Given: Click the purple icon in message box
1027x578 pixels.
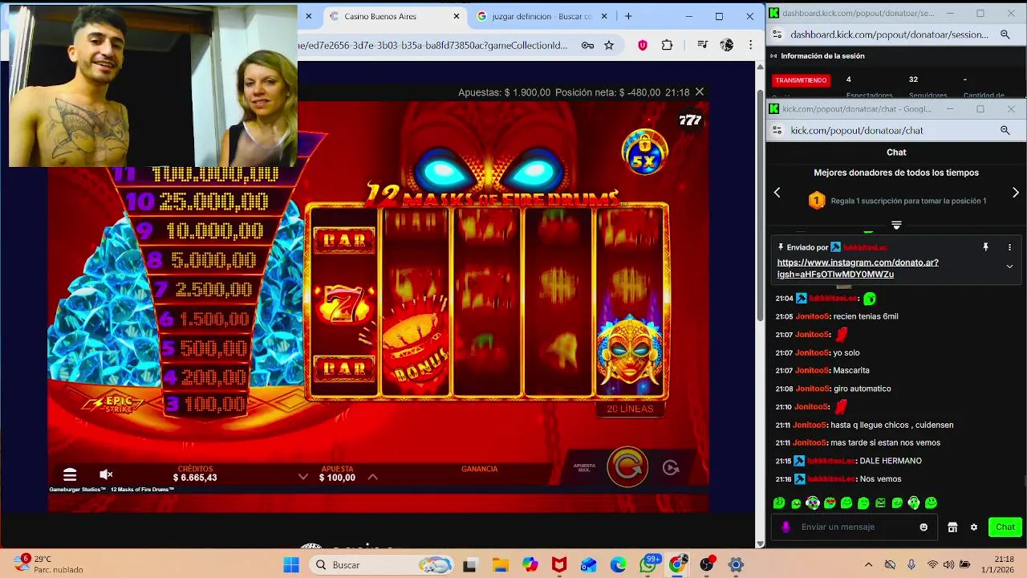Looking at the screenshot, I should [785, 527].
